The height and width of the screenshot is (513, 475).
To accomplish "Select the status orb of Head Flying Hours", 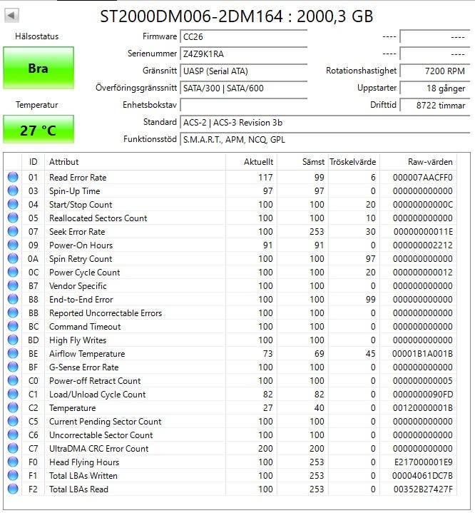I will click(x=13, y=462).
